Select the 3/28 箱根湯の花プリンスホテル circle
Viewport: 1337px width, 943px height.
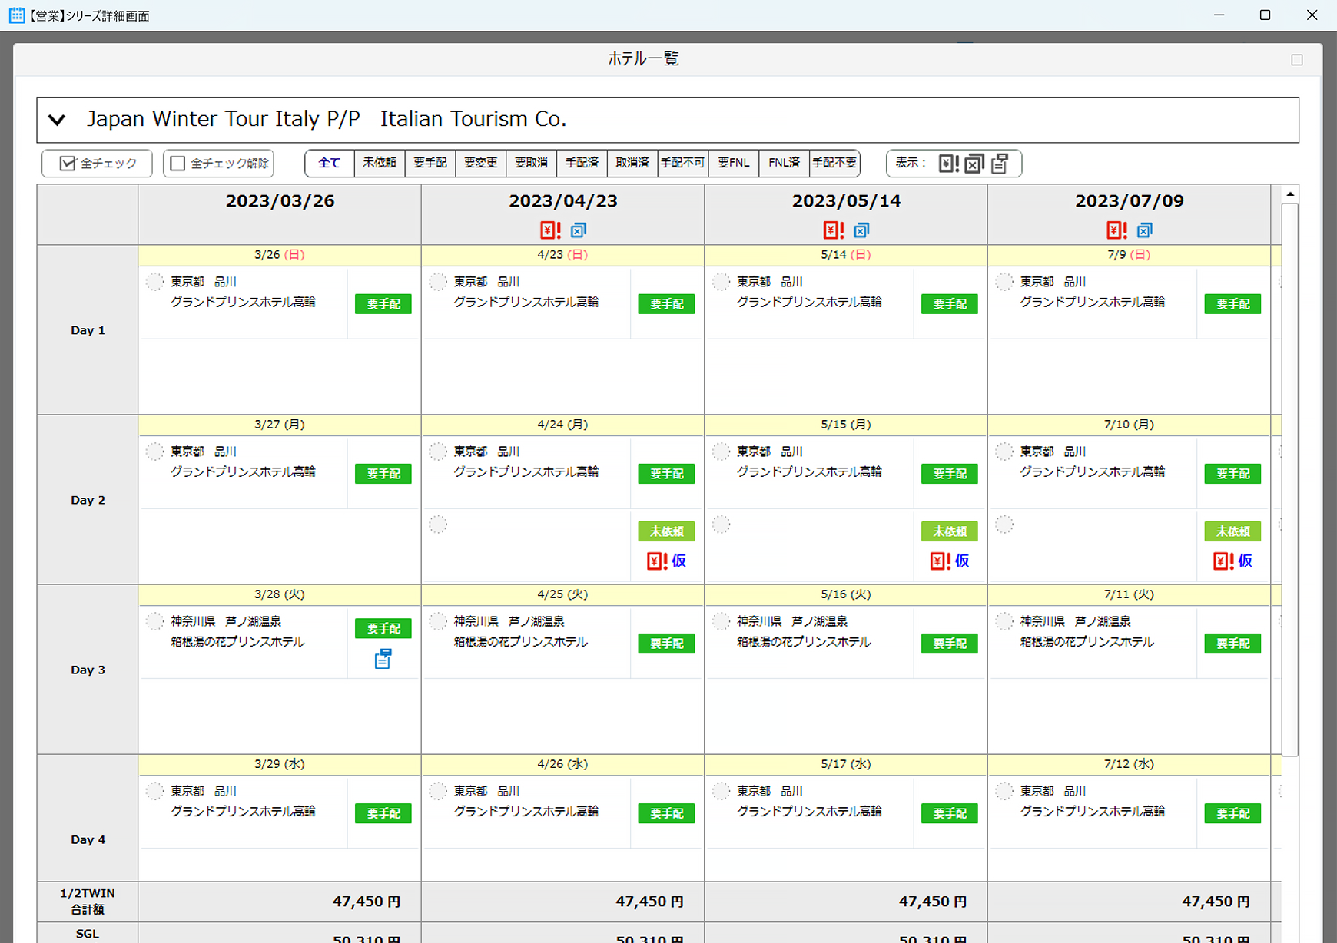coord(154,621)
